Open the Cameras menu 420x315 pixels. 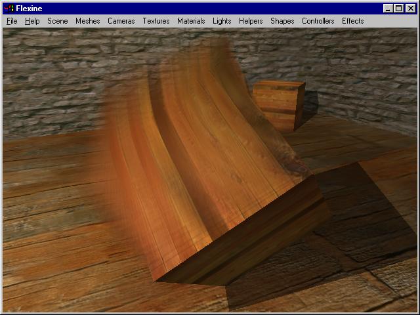point(121,21)
